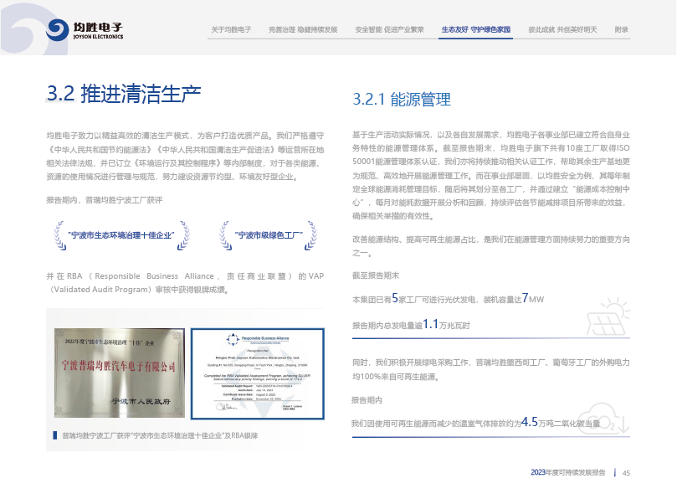Open the "彼此成就 共创美好明天" tab
Screen dimensions: 677x499
562,29
